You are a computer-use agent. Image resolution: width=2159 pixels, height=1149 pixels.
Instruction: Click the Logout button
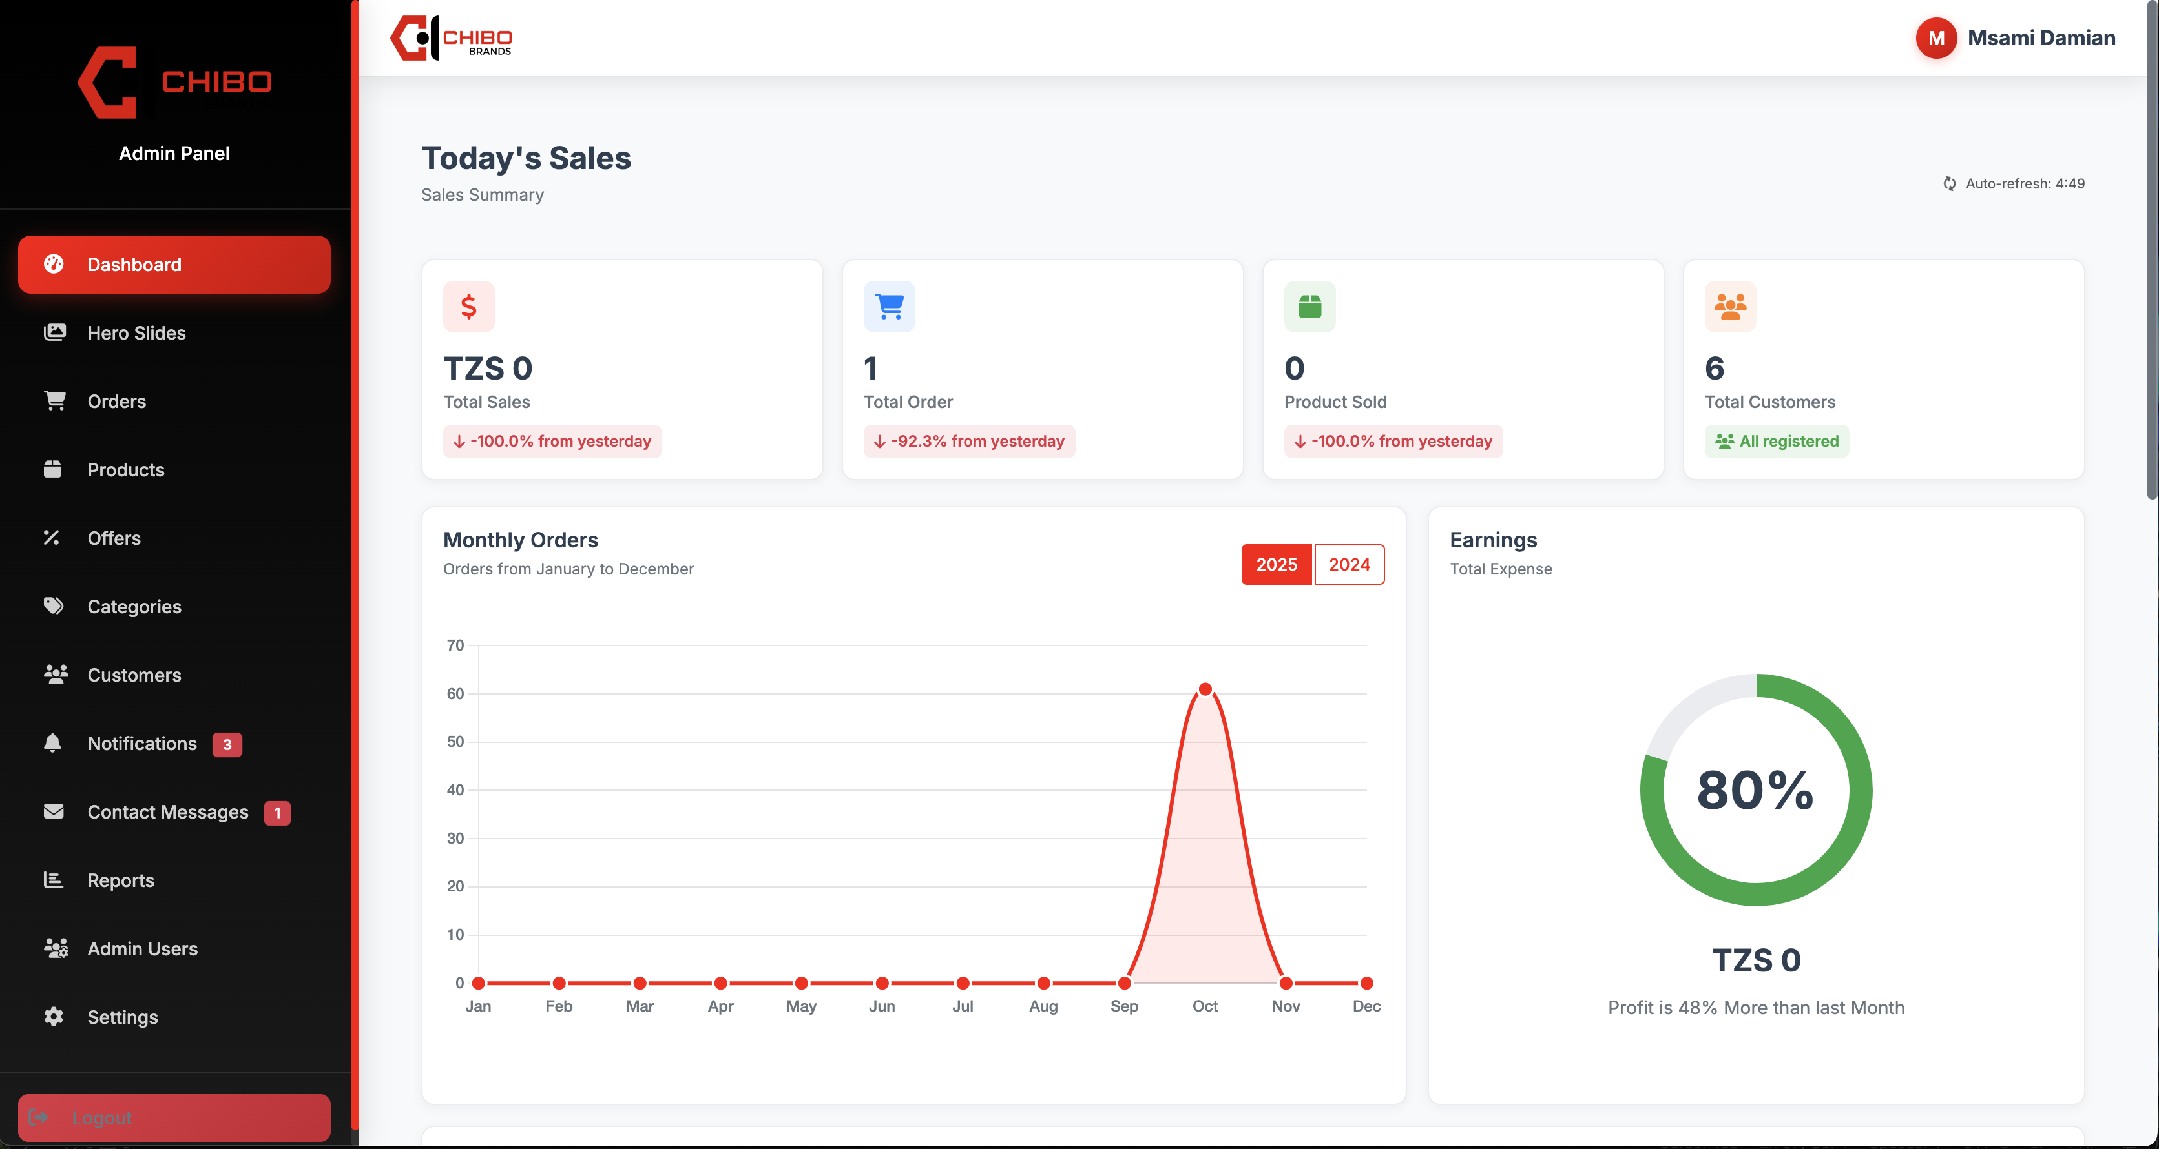click(174, 1117)
